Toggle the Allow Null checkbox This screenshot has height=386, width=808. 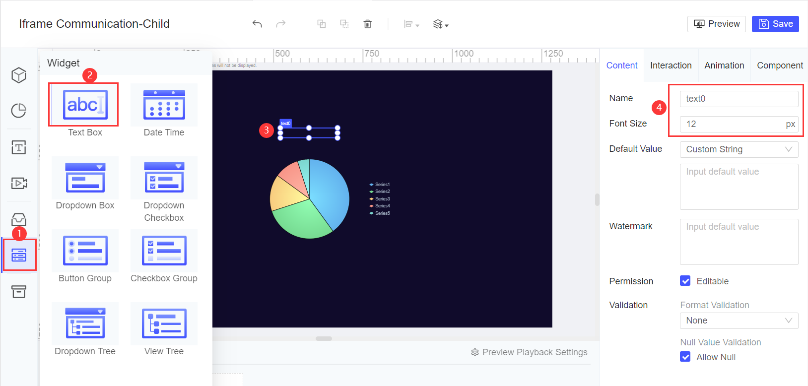[x=685, y=357]
